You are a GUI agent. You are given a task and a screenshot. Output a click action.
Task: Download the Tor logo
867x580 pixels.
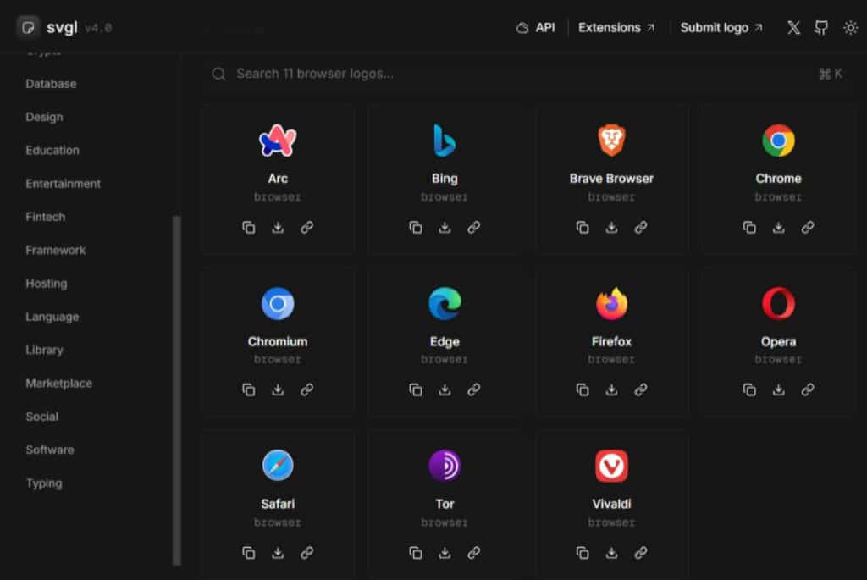pos(445,553)
